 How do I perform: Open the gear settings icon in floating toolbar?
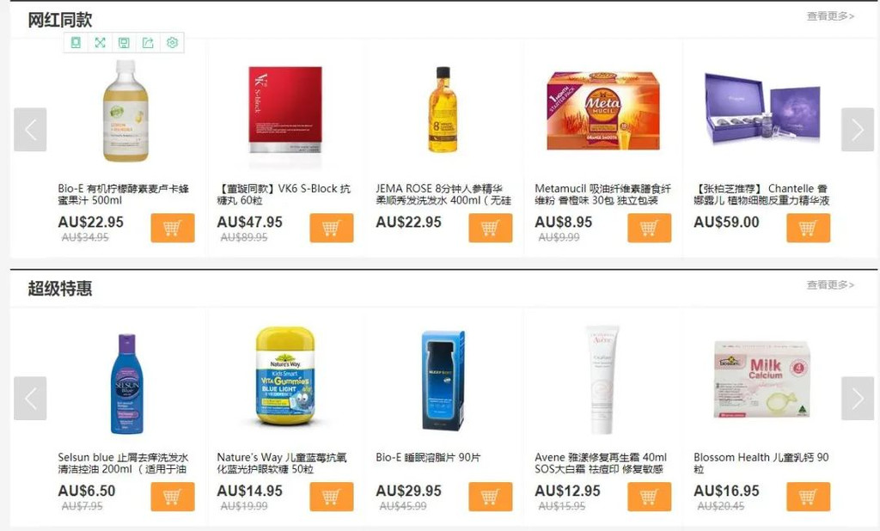pyautogui.click(x=172, y=43)
